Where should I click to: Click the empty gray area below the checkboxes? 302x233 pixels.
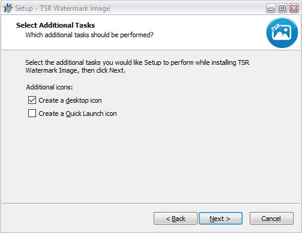tap(151, 160)
